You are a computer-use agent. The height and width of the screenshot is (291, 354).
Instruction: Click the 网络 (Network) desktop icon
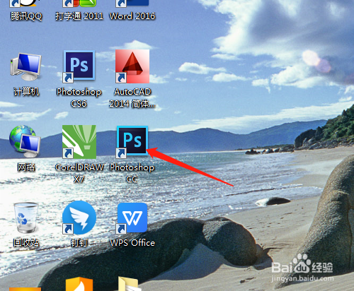click(x=25, y=141)
